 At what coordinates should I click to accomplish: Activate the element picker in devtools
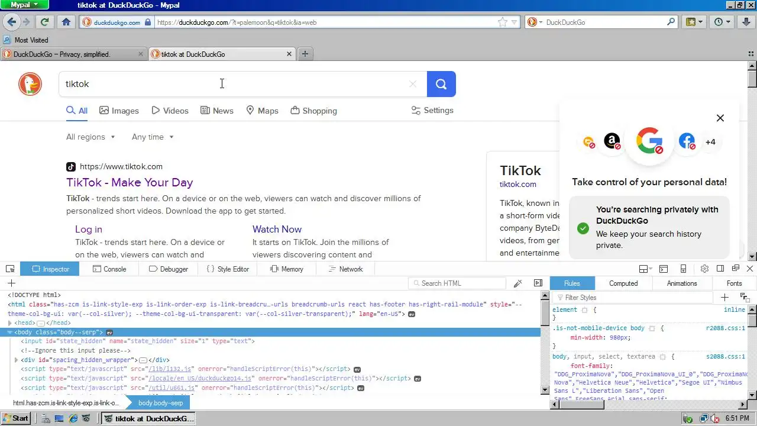point(10,269)
